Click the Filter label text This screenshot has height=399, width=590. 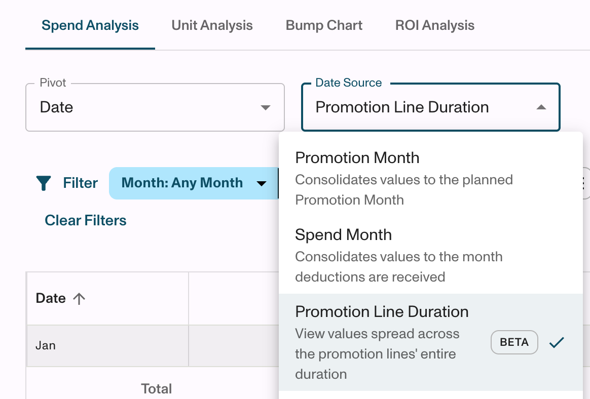[x=80, y=183]
